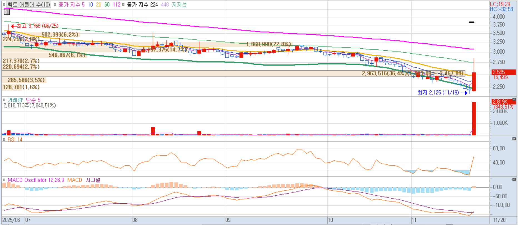
Task: Click square marker beside 벡트 매물대 수(10)
Action: [4, 4]
